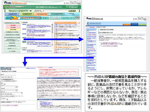The height and width of the screenshot is (112, 150).
Task: Click the PMDAから患者の皆様へのお願い icon
Action: [56, 25]
